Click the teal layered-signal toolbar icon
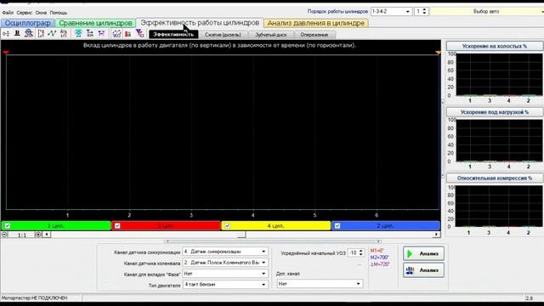Image resolution: width=544 pixels, height=306 pixels. click(78, 33)
